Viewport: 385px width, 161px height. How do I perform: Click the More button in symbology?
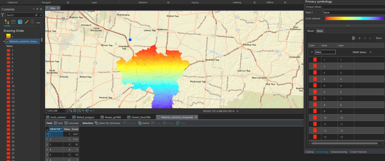(x=378, y=38)
